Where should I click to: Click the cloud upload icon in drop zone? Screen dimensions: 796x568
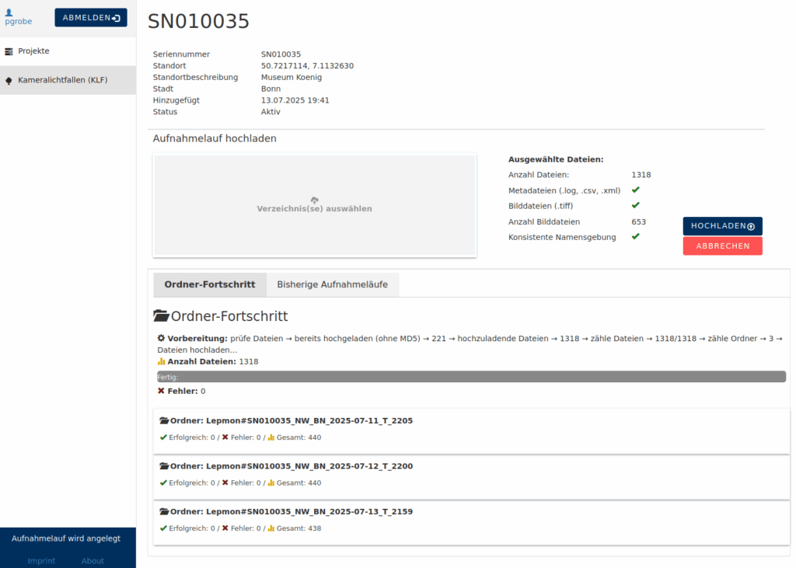click(x=314, y=200)
